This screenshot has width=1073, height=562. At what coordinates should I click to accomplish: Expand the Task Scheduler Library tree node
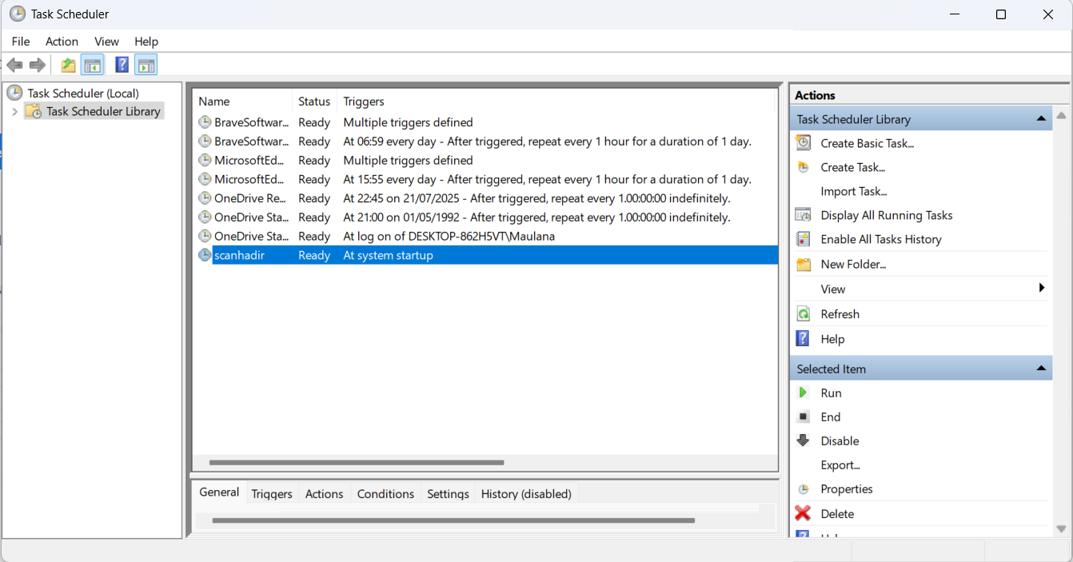14,111
